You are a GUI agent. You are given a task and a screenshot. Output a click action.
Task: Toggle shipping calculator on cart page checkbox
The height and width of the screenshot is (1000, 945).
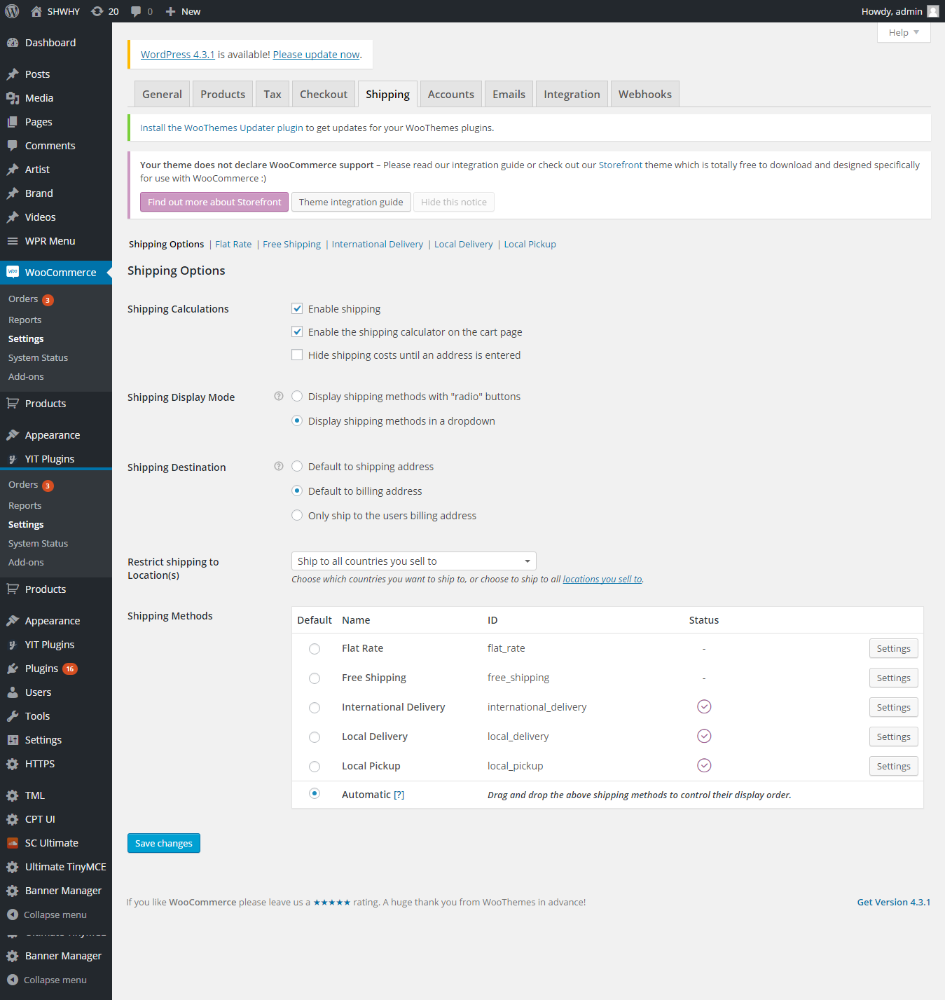click(297, 331)
